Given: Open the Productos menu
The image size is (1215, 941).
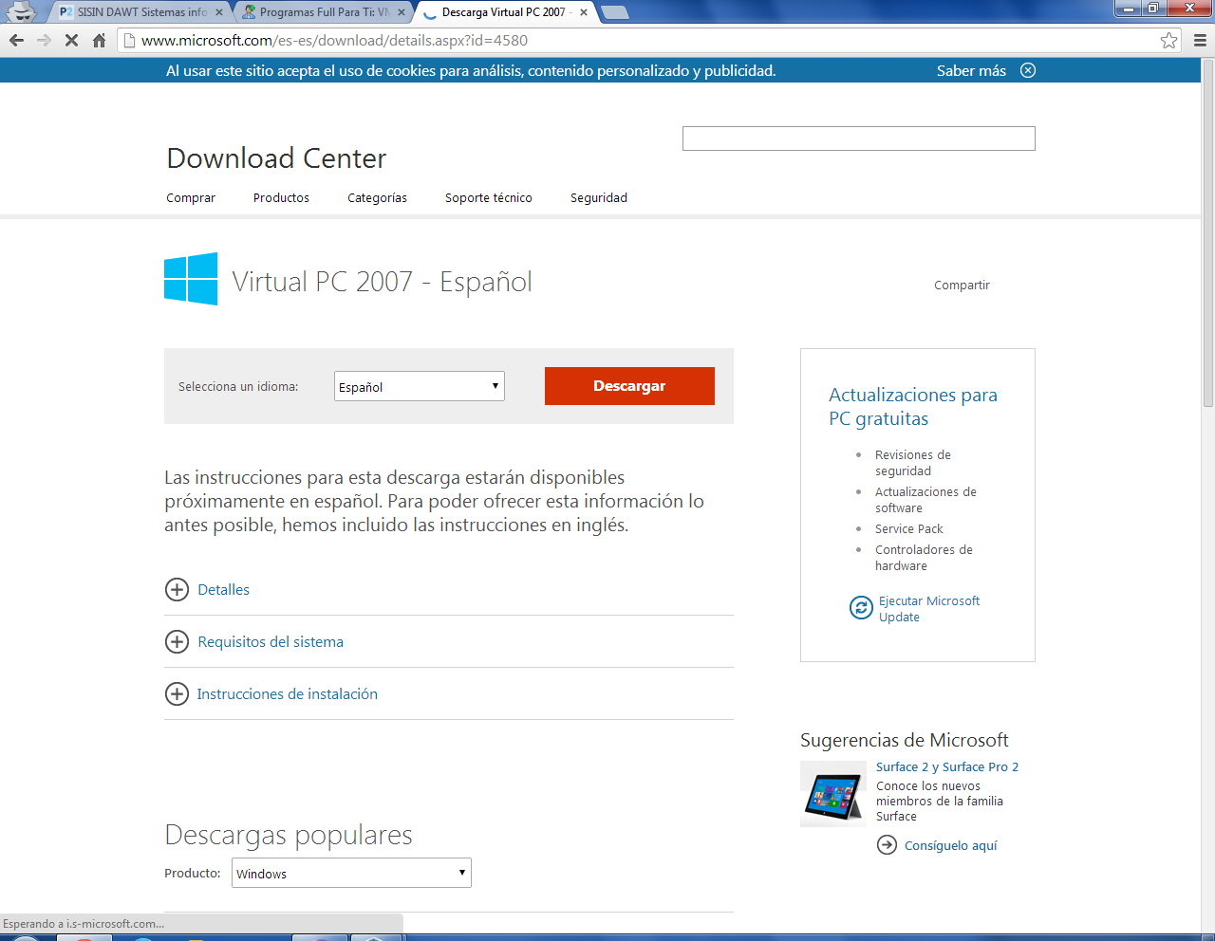Looking at the screenshot, I should point(281,197).
